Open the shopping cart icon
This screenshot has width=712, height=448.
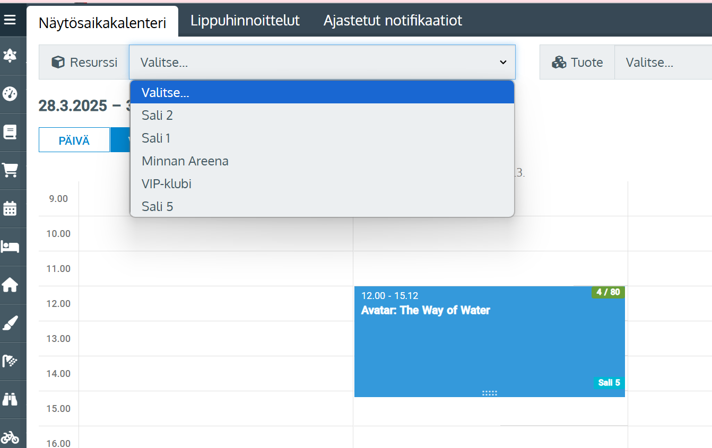tap(10, 170)
